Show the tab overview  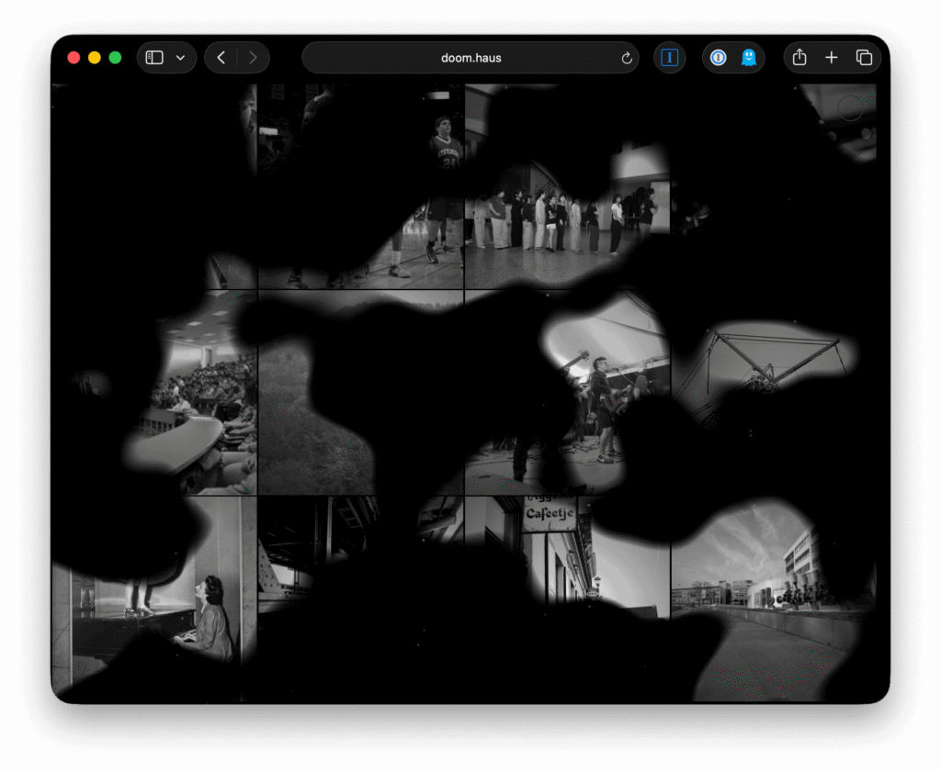coord(864,58)
